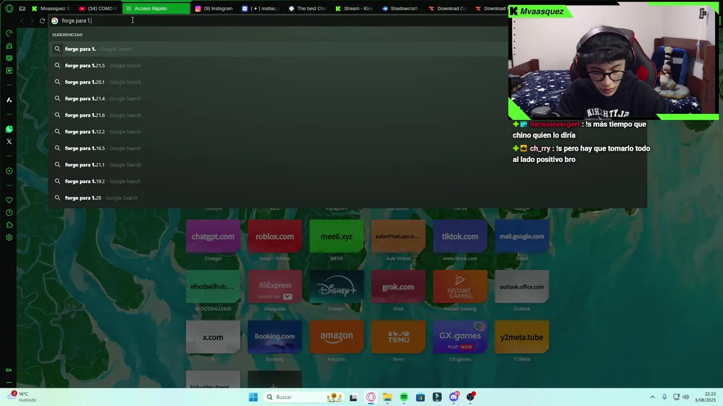
Task: Open the chatgpt.com speed dial tile
Action: (213, 236)
